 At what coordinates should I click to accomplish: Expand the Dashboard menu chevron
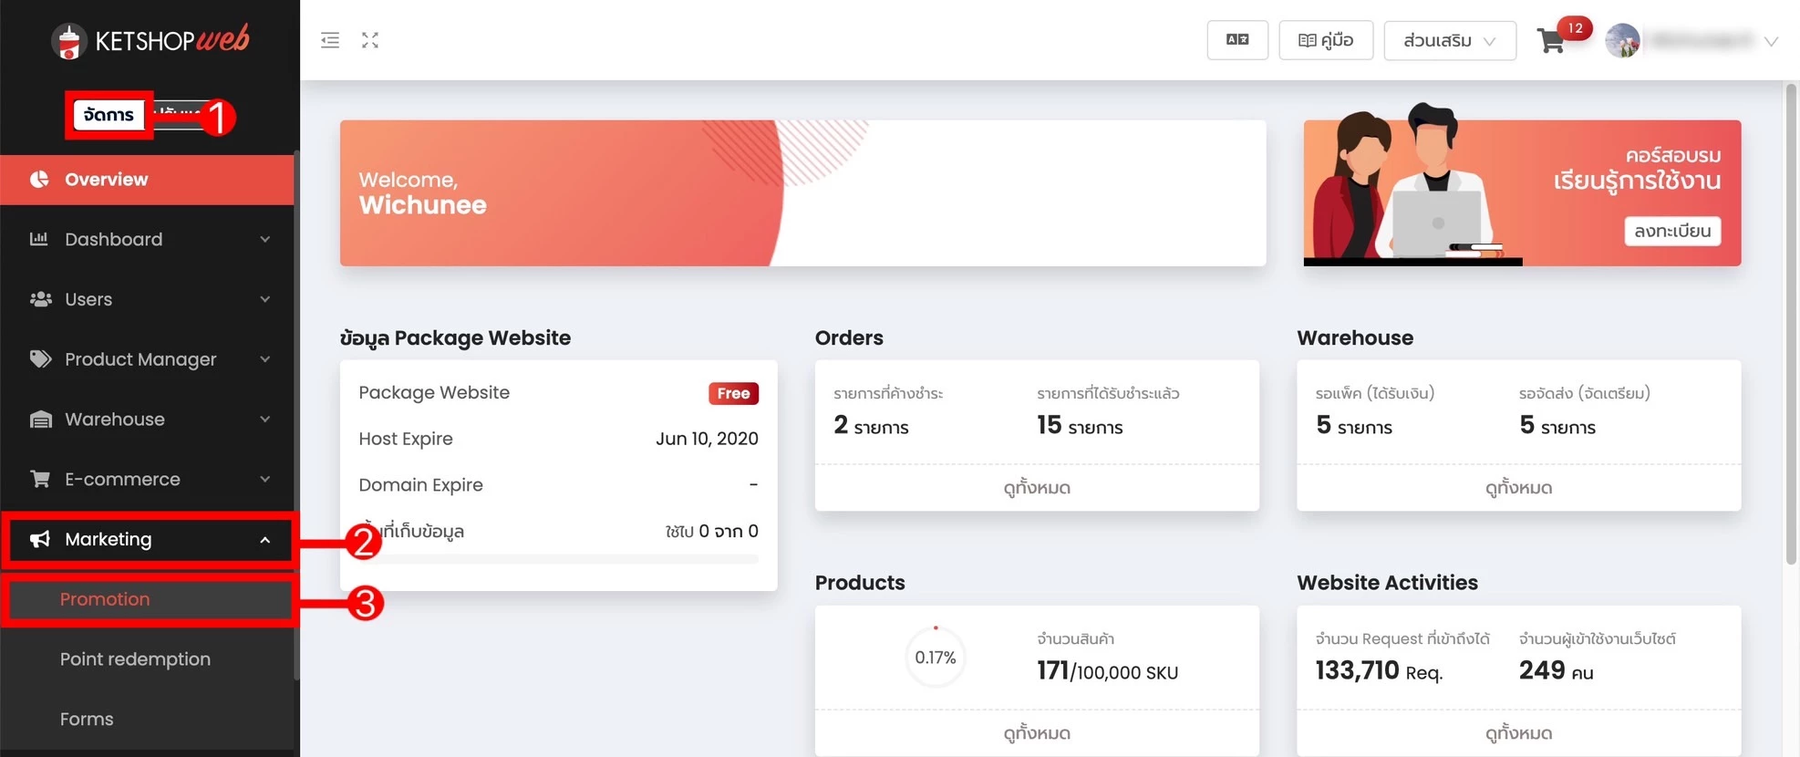(x=265, y=239)
